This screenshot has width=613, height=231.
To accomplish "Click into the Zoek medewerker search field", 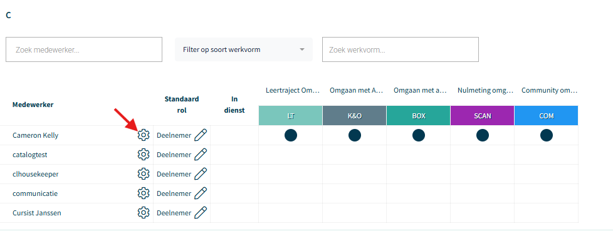I will [x=83, y=49].
